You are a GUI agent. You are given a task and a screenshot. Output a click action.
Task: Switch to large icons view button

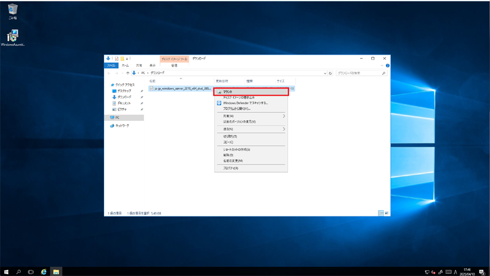pyautogui.click(x=385, y=213)
